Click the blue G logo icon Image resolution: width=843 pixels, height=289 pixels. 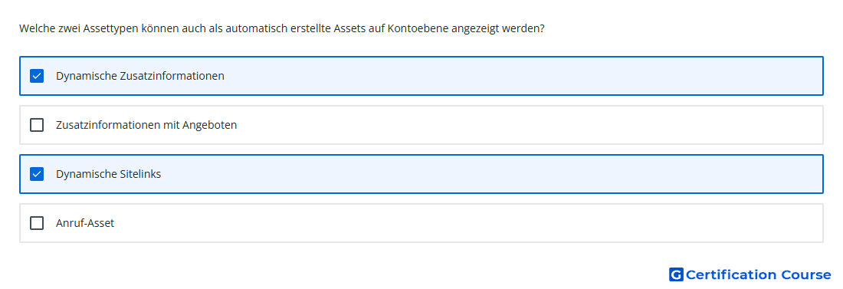[x=676, y=274]
